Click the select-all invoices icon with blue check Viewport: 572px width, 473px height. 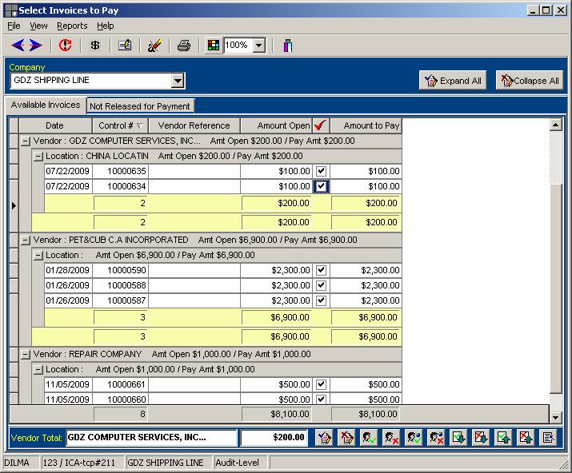[324, 437]
